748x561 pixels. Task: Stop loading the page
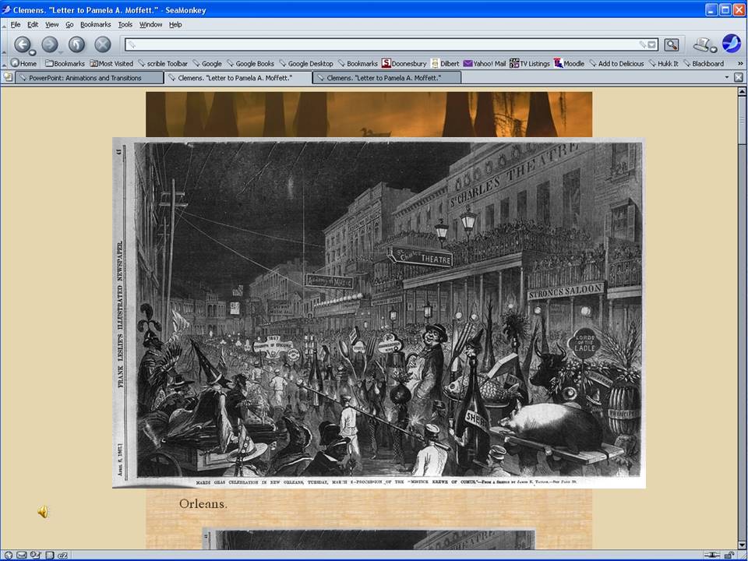tap(103, 44)
